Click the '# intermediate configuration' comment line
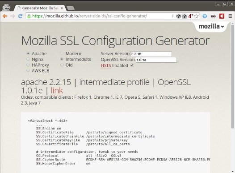The height and width of the screenshot is (173, 235). [x=87, y=152]
